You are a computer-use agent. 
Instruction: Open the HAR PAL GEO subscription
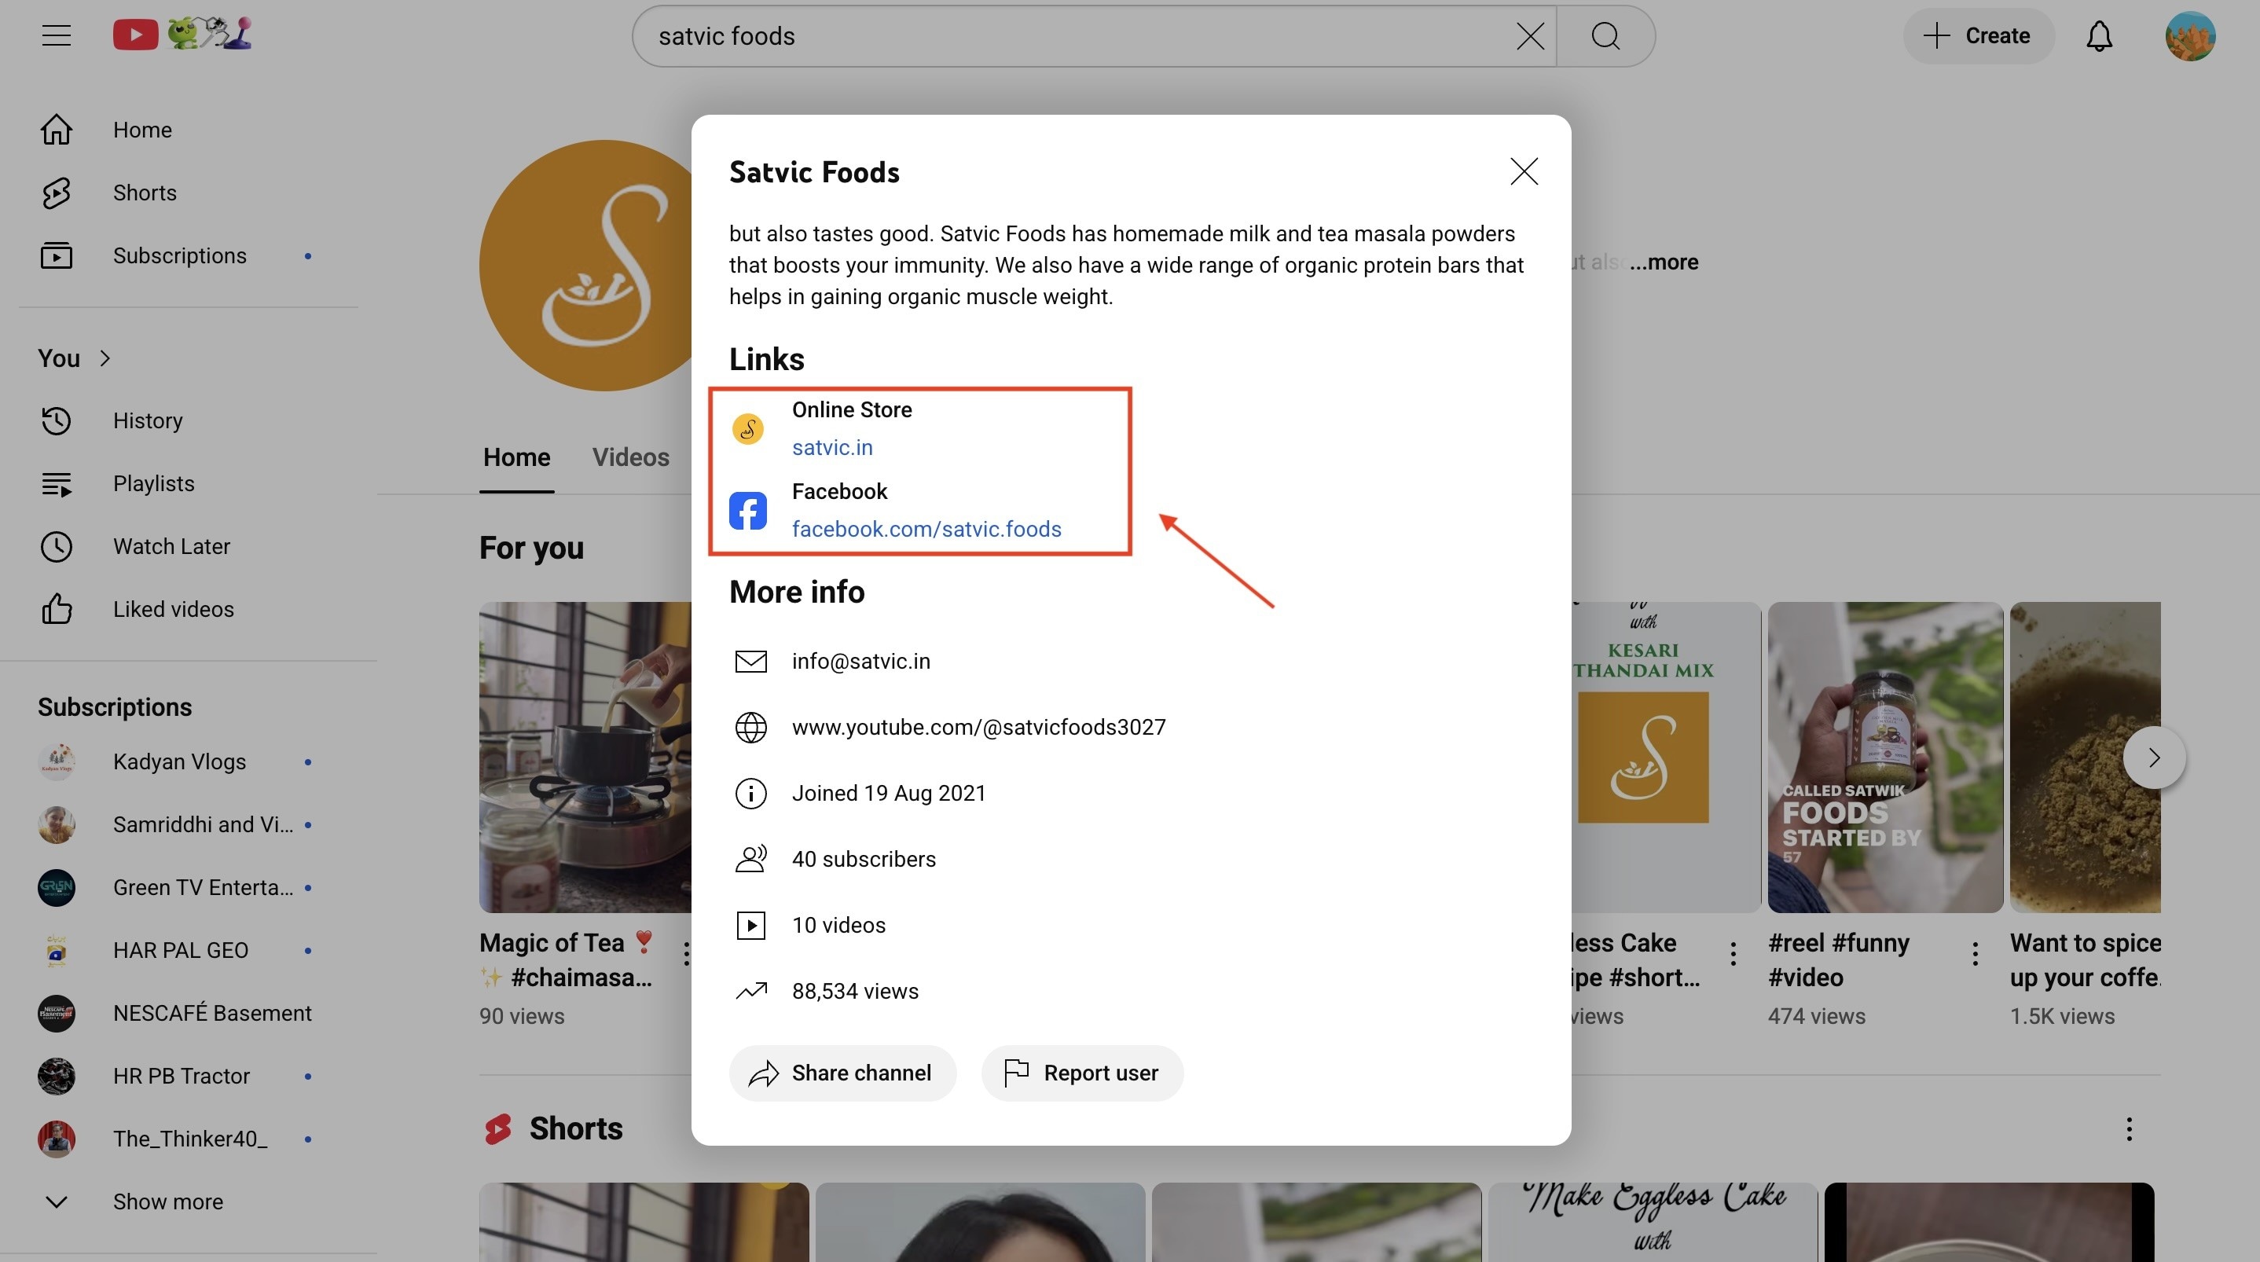coord(188,951)
